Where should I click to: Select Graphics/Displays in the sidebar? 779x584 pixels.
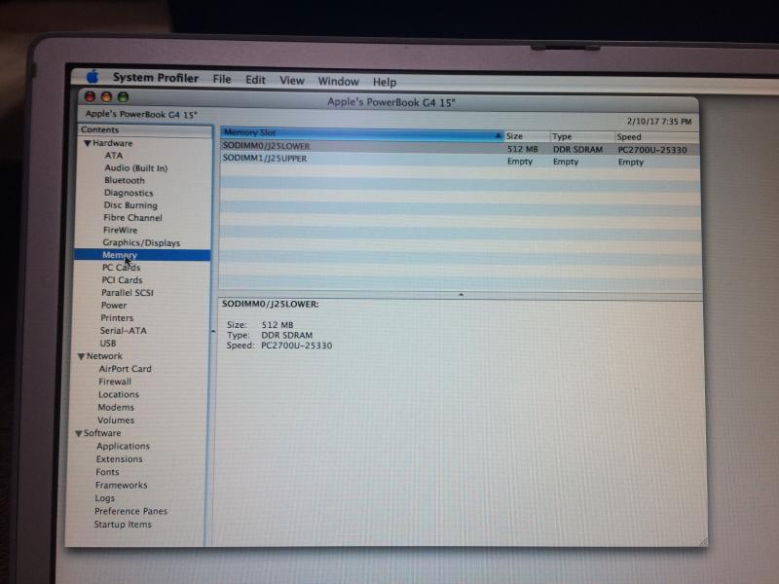(x=141, y=242)
